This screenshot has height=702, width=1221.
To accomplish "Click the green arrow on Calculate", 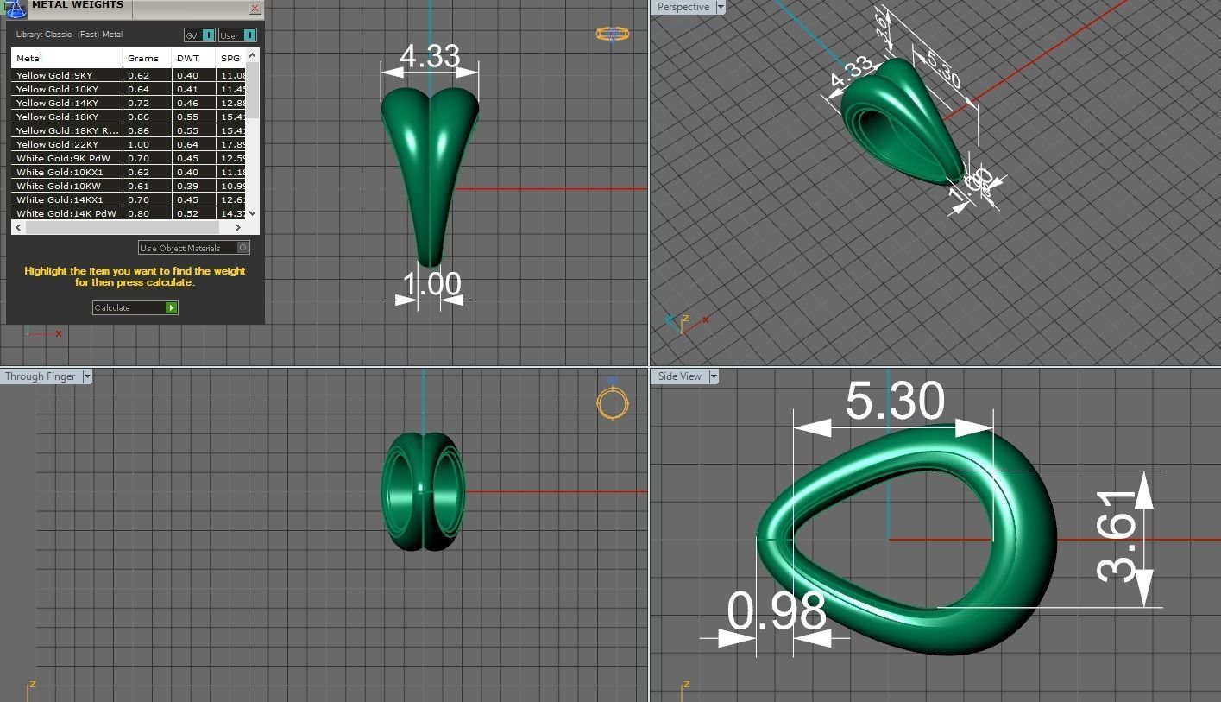I will (172, 307).
